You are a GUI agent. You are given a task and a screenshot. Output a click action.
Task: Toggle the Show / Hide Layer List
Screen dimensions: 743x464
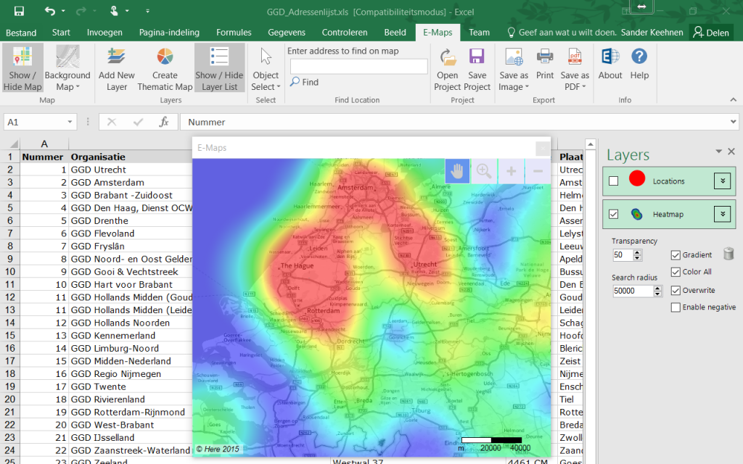click(219, 67)
